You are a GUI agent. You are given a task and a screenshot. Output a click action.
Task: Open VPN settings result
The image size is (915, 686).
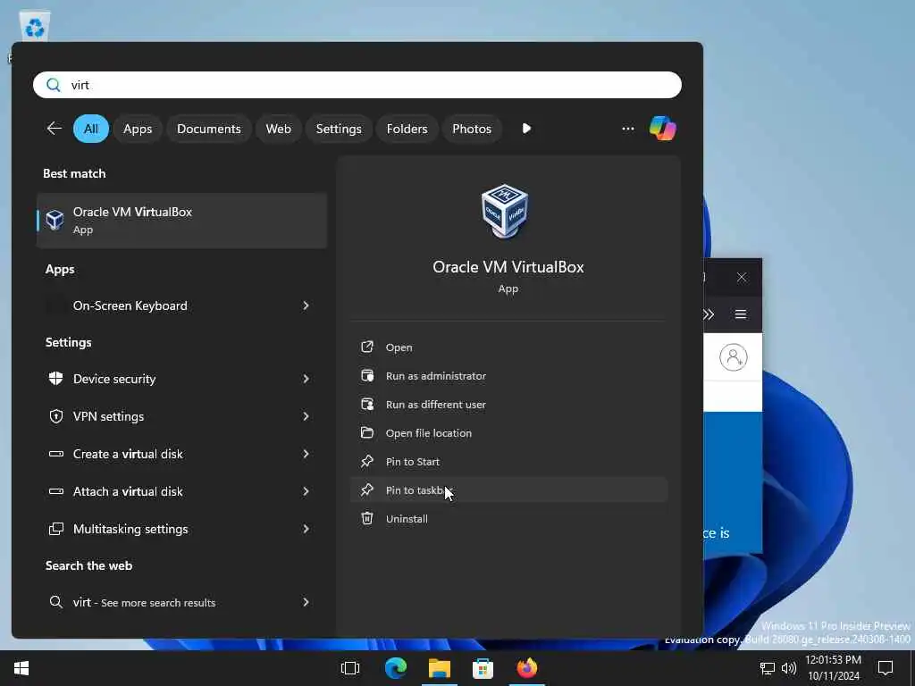point(181,416)
